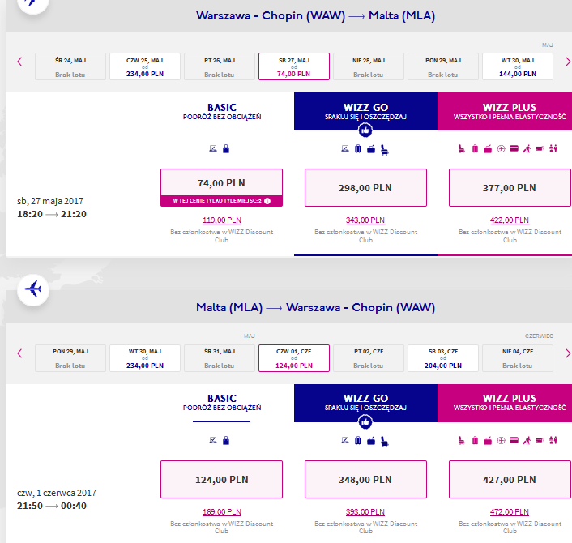The image size is (572, 543).
Task: Click airplane icon beside Malta to Warszawa header
Action: [x=33, y=290]
